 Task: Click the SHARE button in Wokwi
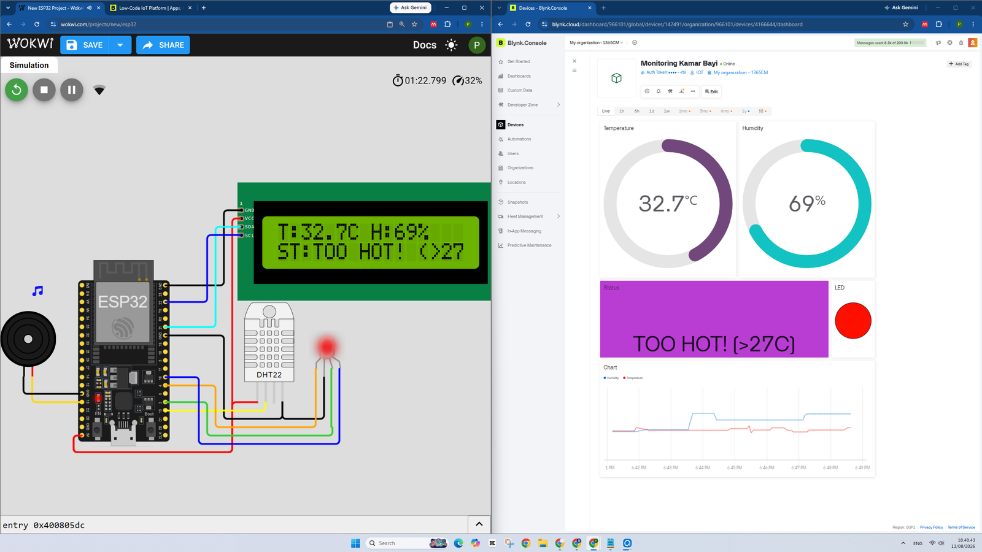163,45
